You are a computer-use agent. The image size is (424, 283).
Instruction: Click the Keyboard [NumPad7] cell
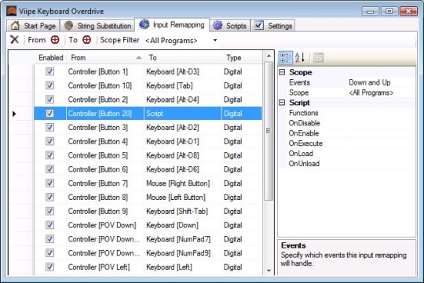click(183, 239)
